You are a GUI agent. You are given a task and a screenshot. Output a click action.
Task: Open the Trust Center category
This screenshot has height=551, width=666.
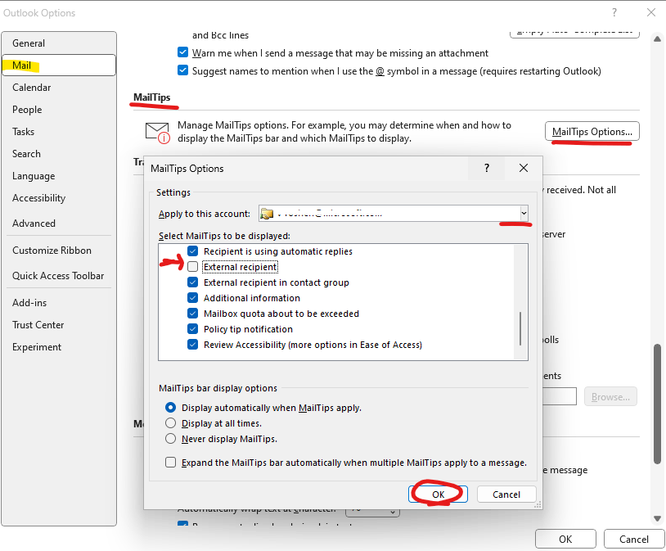point(59,325)
